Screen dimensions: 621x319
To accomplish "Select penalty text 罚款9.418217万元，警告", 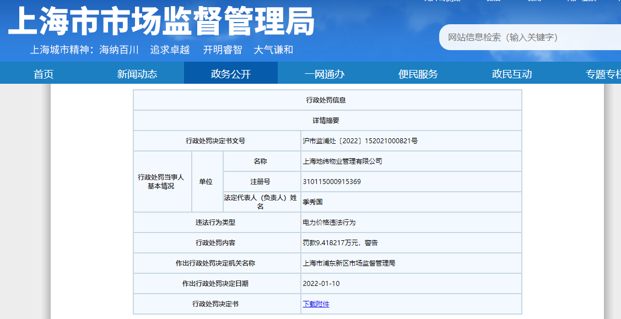I will [x=340, y=242].
